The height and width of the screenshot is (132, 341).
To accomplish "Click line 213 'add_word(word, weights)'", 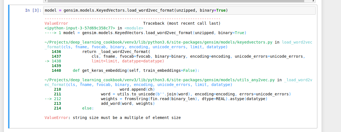I will tap(104, 103).
